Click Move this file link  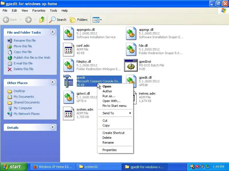click(x=23, y=46)
